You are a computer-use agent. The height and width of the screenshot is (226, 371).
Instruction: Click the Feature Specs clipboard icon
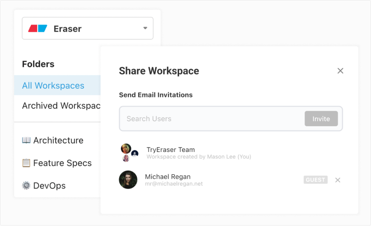[26, 163]
